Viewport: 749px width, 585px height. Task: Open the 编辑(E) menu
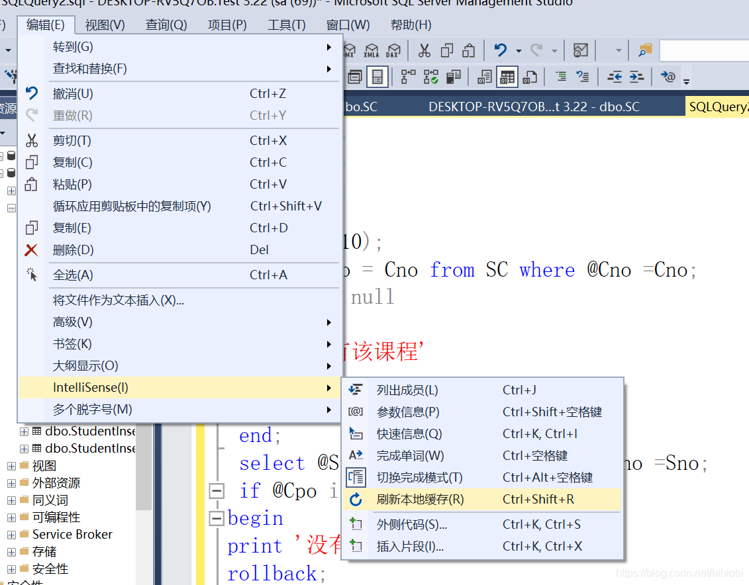pos(46,24)
